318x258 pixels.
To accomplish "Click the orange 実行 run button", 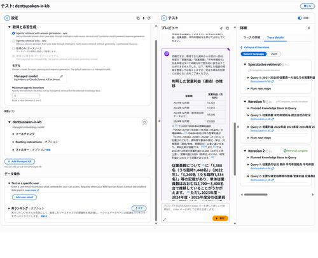I will tap(220, 218).
